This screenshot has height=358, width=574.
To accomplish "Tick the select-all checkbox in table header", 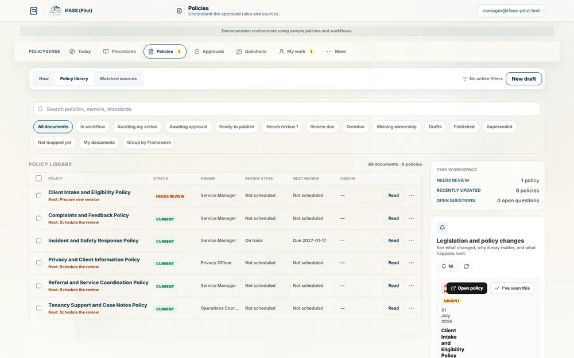I will click(x=39, y=178).
